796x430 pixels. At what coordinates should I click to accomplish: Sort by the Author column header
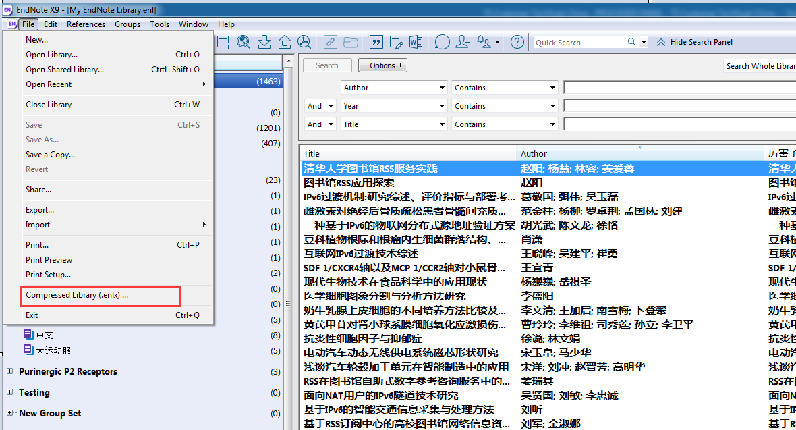pyautogui.click(x=640, y=153)
